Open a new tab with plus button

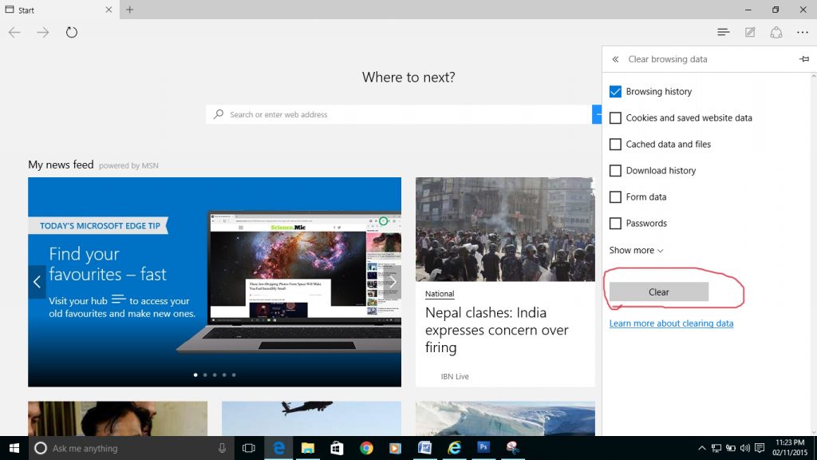130,10
